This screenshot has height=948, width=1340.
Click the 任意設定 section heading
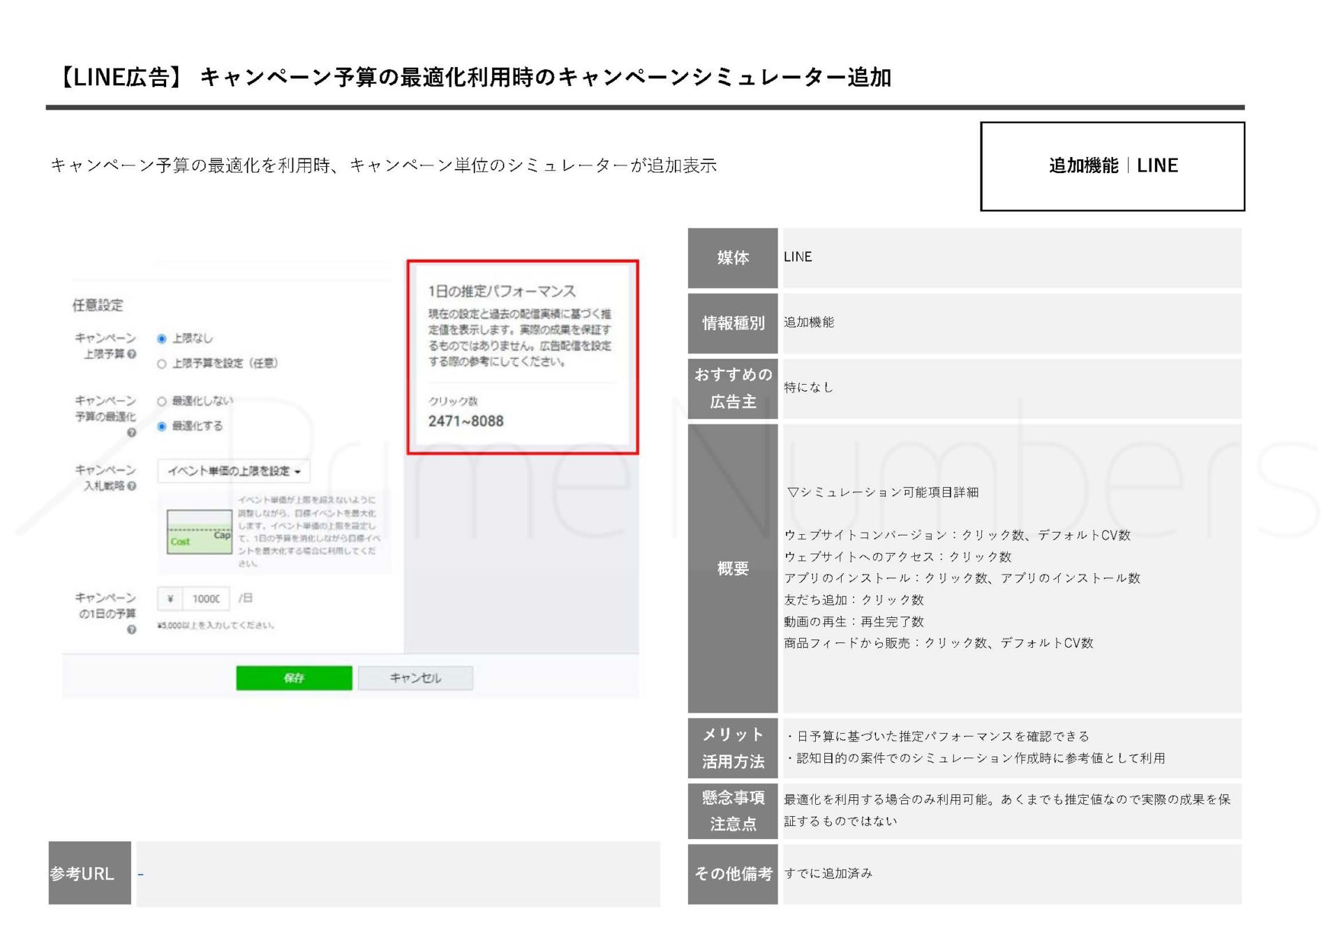tap(98, 305)
